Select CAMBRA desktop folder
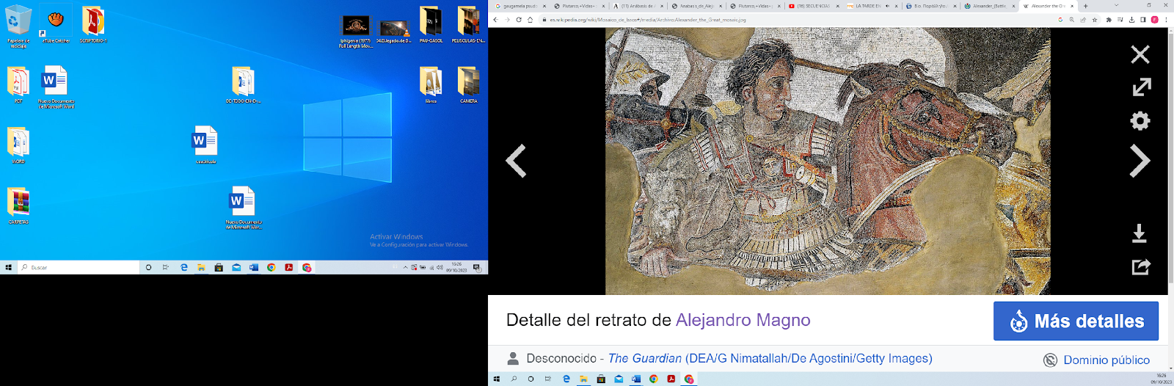1174x386 pixels. pyautogui.click(x=468, y=85)
